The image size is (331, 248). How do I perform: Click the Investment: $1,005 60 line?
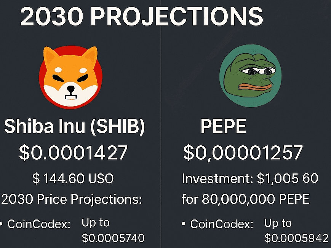point(250,178)
